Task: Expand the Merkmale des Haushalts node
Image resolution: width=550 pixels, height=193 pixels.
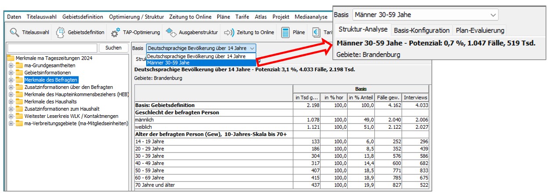Action: (11, 102)
